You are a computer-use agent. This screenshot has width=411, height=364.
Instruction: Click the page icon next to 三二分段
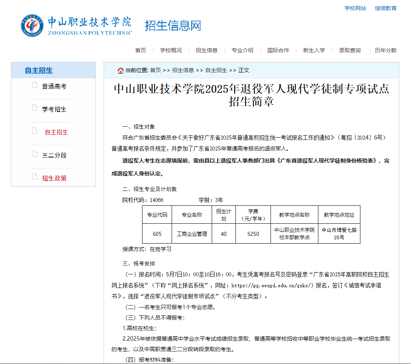coord(35,154)
